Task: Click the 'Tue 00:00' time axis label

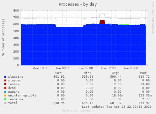Action: point(63,68)
